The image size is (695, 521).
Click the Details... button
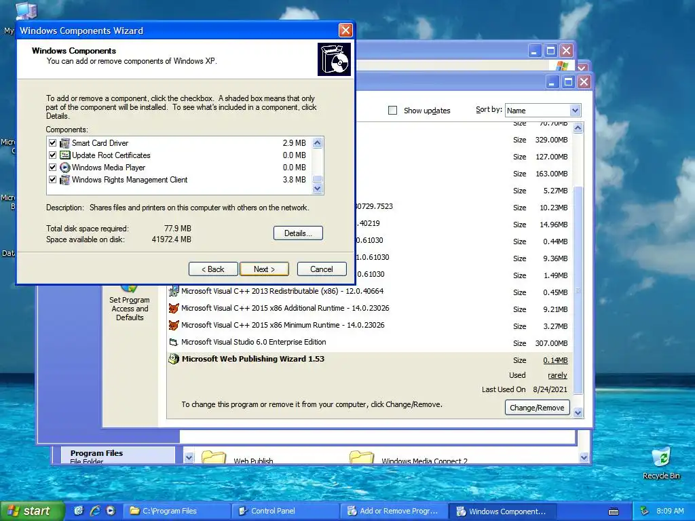pyautogui.click(x=298, y=233)
